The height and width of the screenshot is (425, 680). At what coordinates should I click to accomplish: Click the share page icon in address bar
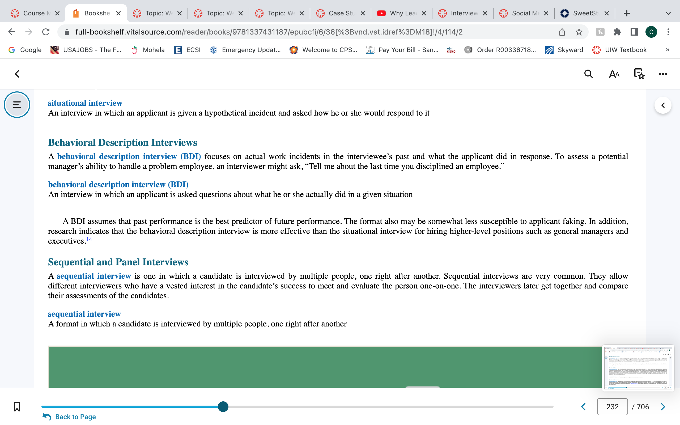point(562,32)
